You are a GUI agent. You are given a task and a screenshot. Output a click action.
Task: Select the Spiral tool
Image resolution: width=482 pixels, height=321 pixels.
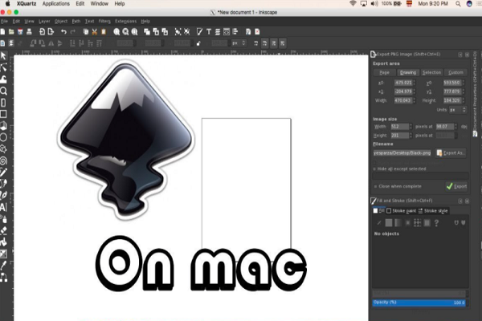point(3,160)
